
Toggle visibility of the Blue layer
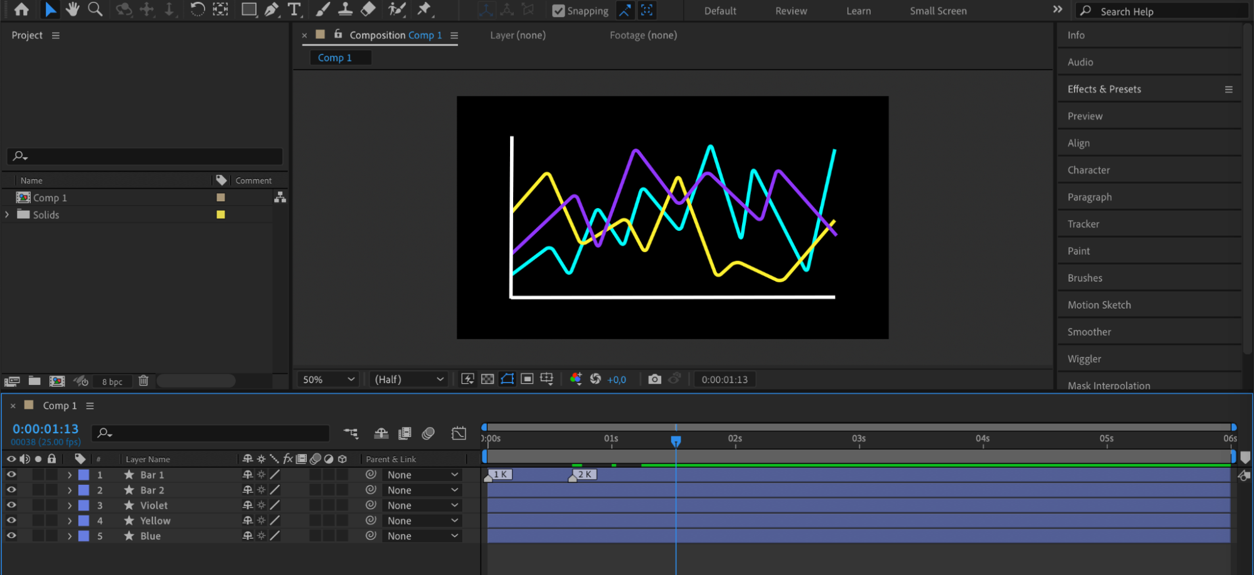pyautogui.click(x=11, y=536)
